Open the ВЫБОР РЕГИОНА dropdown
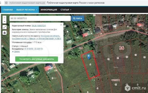The height and width of the screenshot is (93, 148). pyautogui.click(x=27, y=10)
